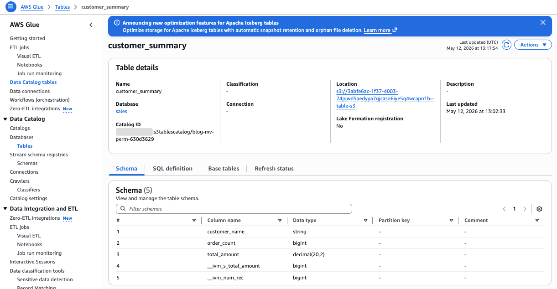This screenshot has height=289, width=557.
Task: Open Data connections in sidebar
Action: (30, 91)
